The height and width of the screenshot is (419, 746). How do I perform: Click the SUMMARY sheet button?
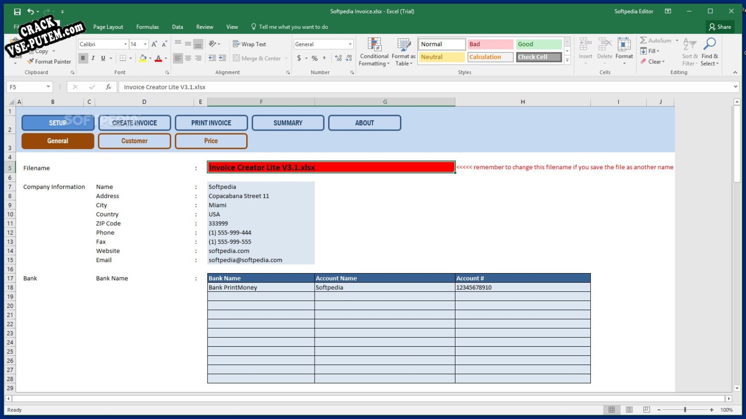click(x=288, y=123)
